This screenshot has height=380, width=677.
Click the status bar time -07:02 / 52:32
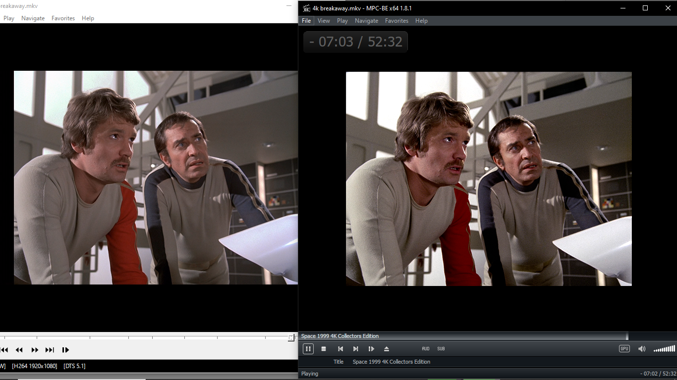(x=657, y=374)
